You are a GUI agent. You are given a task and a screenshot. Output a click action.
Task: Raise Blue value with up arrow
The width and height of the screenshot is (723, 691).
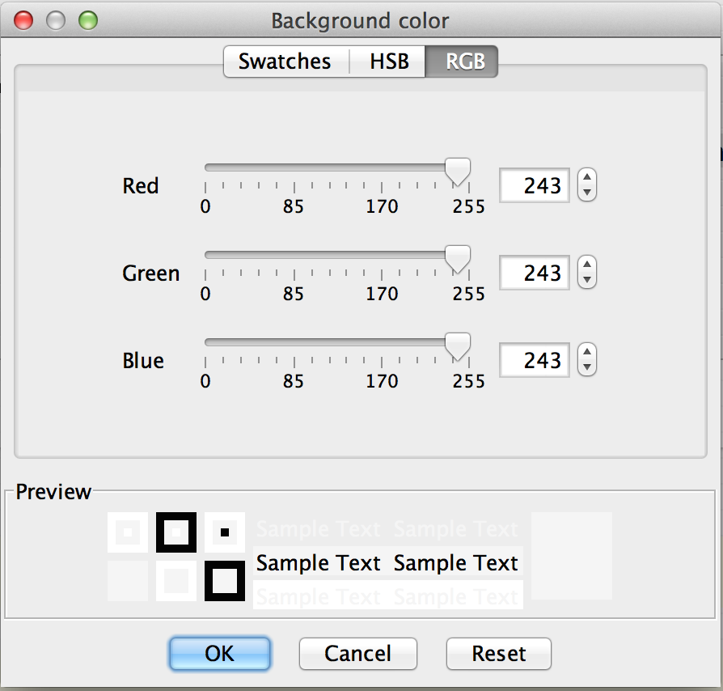click(588, 353)
